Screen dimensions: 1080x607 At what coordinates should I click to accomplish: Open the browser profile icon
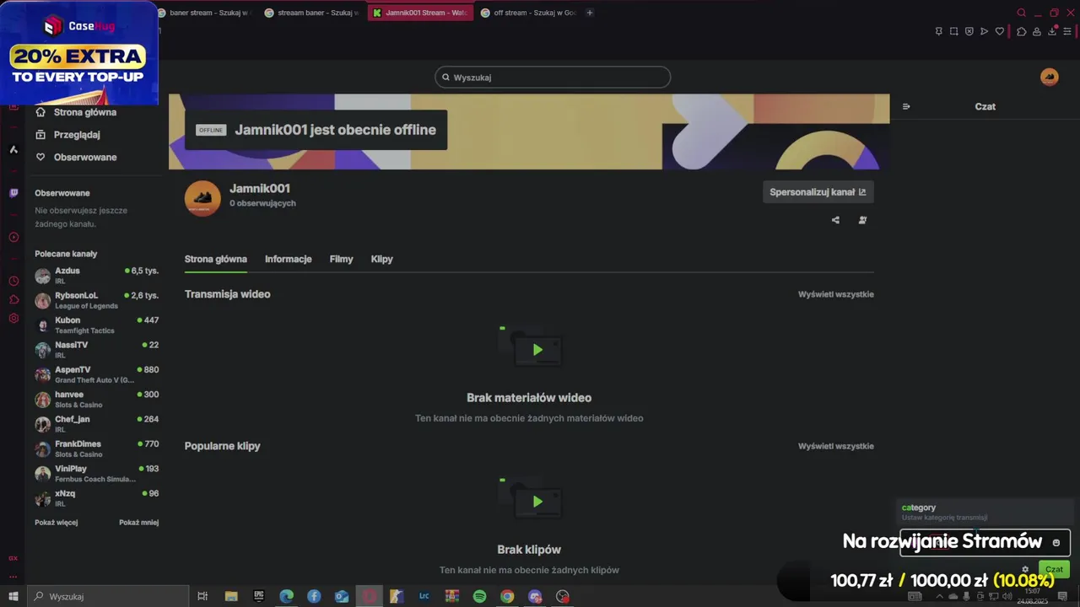1037,31
